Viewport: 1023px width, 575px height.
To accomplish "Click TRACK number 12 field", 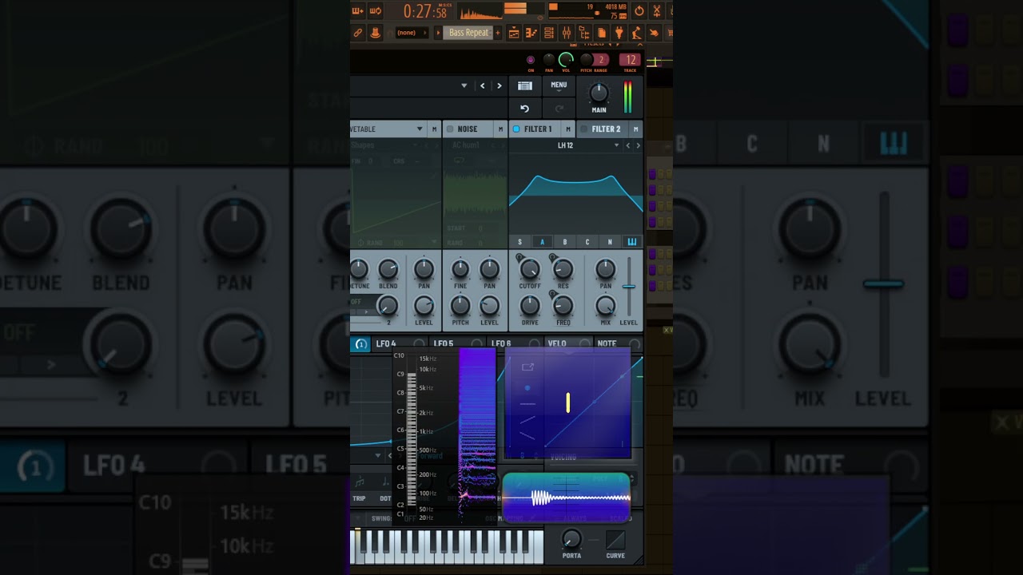I will pos(630,60).
